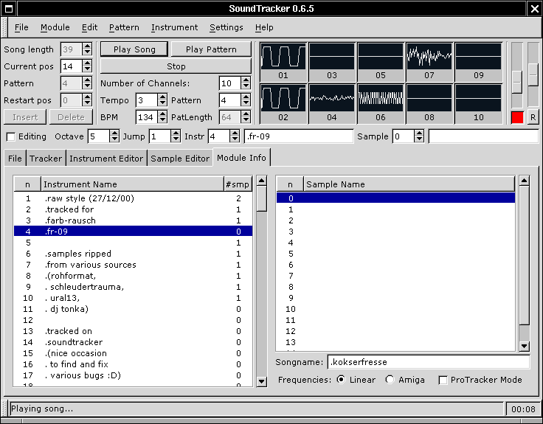The width and height of the screenshot is (543, 424).
Task: Select instrument .farb-rausch row
Action: tap(133, 220)
